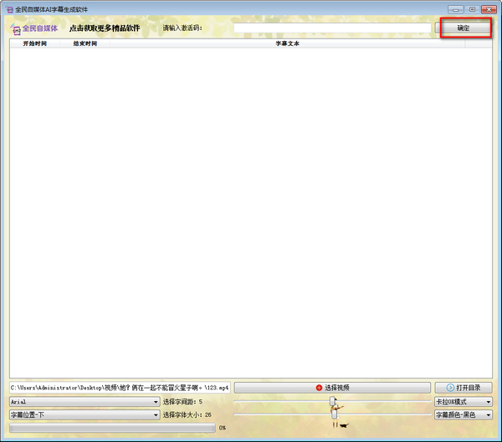Click the 开始时间 column header
Screen dimensions: 502x442
click(x=34, y=43)
